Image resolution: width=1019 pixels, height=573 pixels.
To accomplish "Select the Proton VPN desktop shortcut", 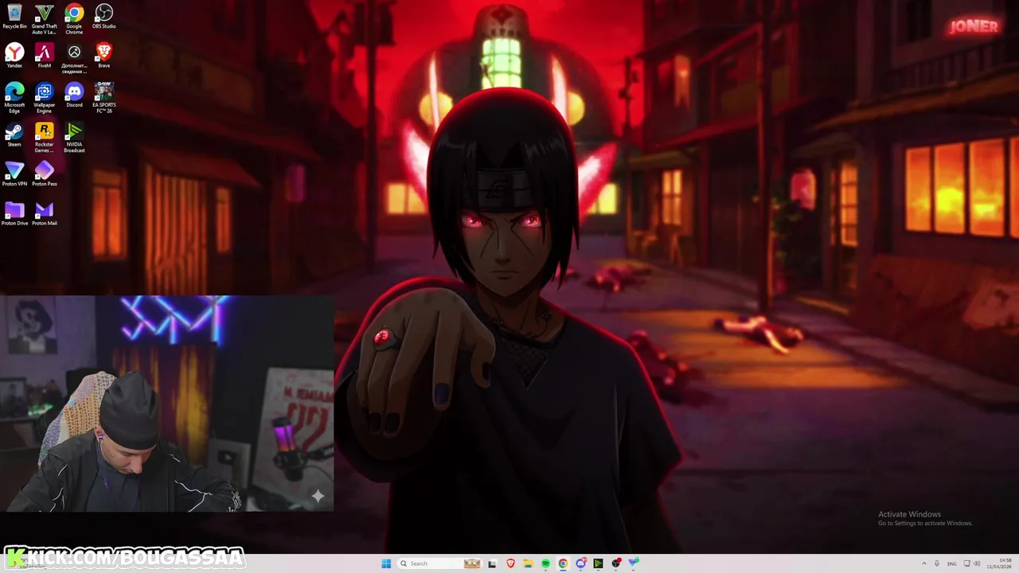I will [14, 173].
